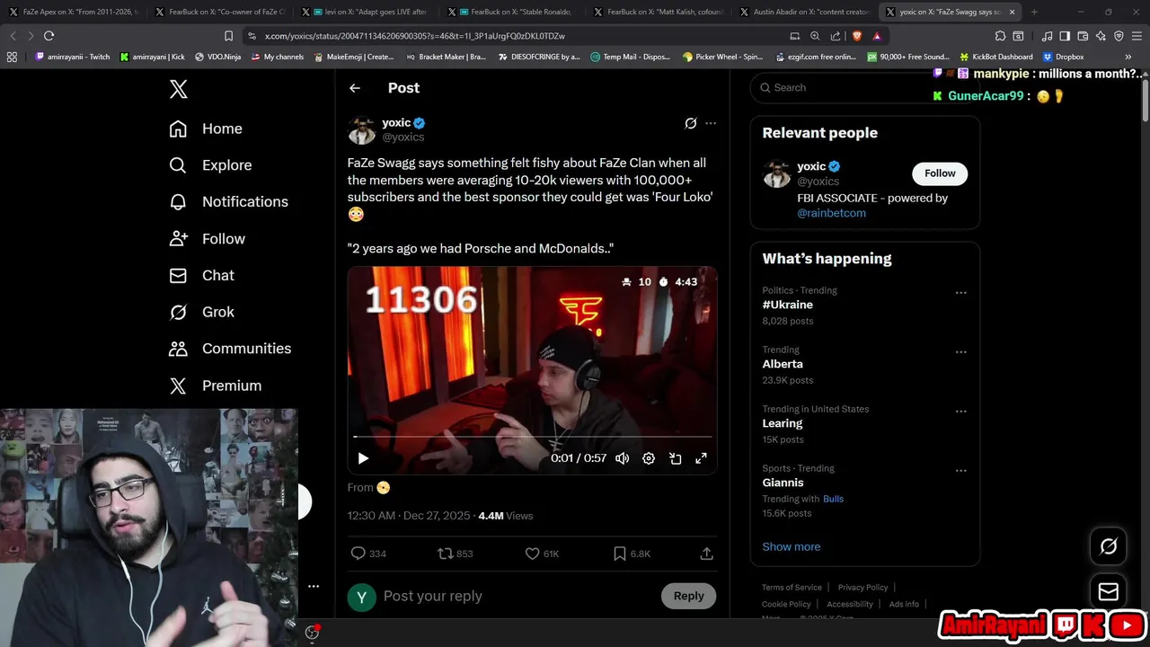Open video settings gear

pos(649,458)
